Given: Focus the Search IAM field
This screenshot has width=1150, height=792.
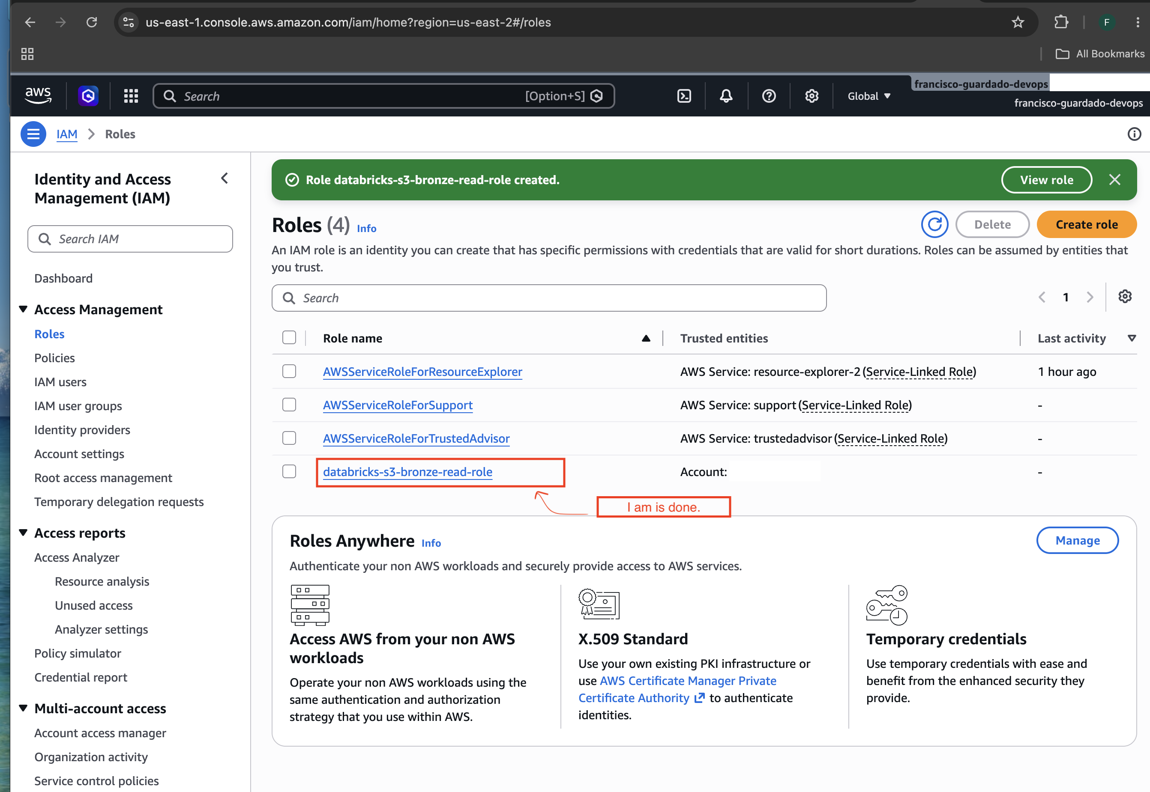Looking at the screenshot, I should [130, 239].
